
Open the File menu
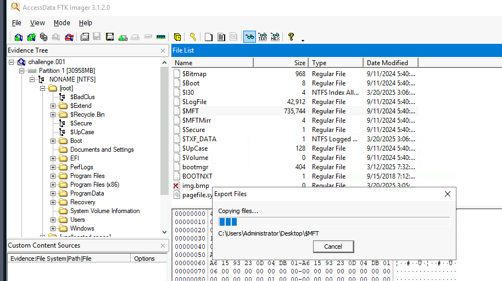[x=16, y=23]
